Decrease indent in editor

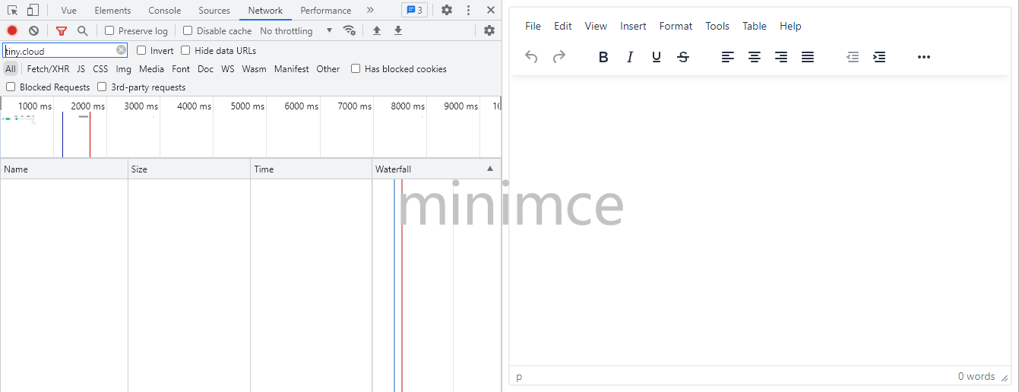(853, 57)
